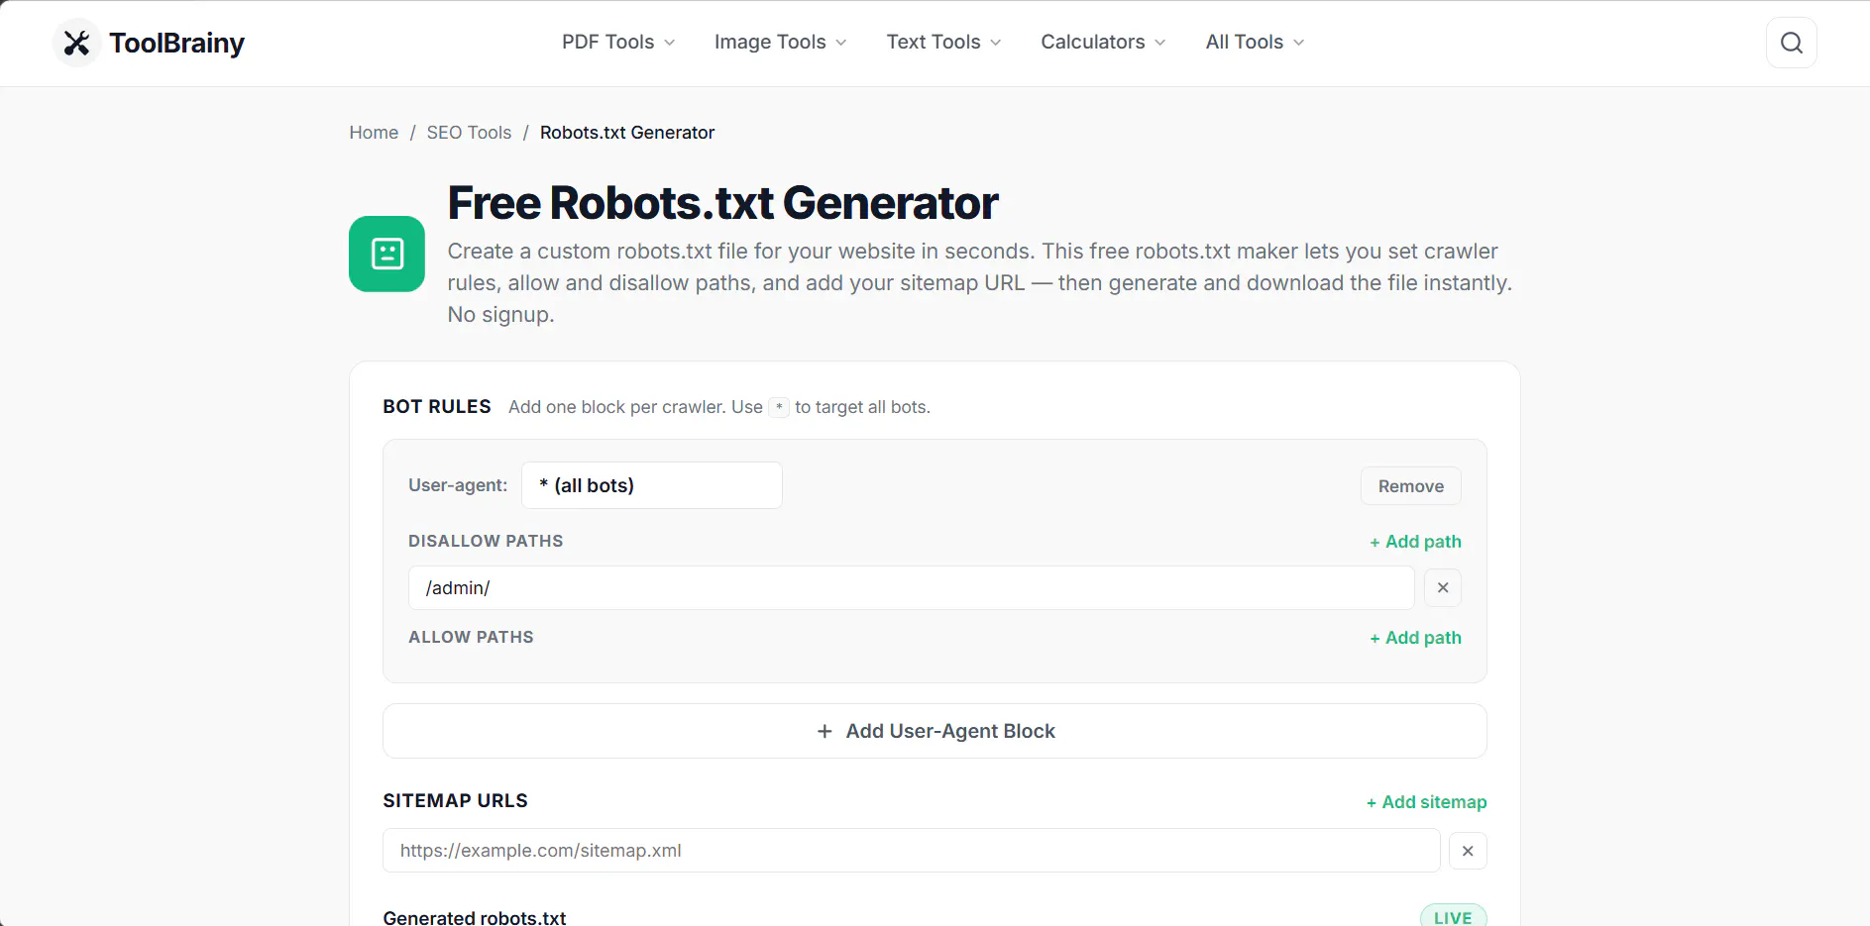Click the ToolBrainy brand name
This screenshot has width=1870, height=926.
[176, 43]
